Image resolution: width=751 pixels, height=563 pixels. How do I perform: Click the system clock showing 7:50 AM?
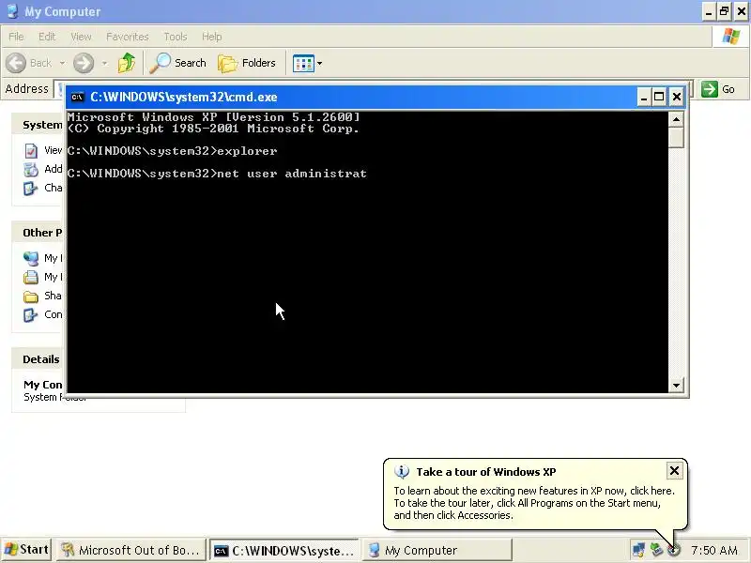[x=714, y=550]
